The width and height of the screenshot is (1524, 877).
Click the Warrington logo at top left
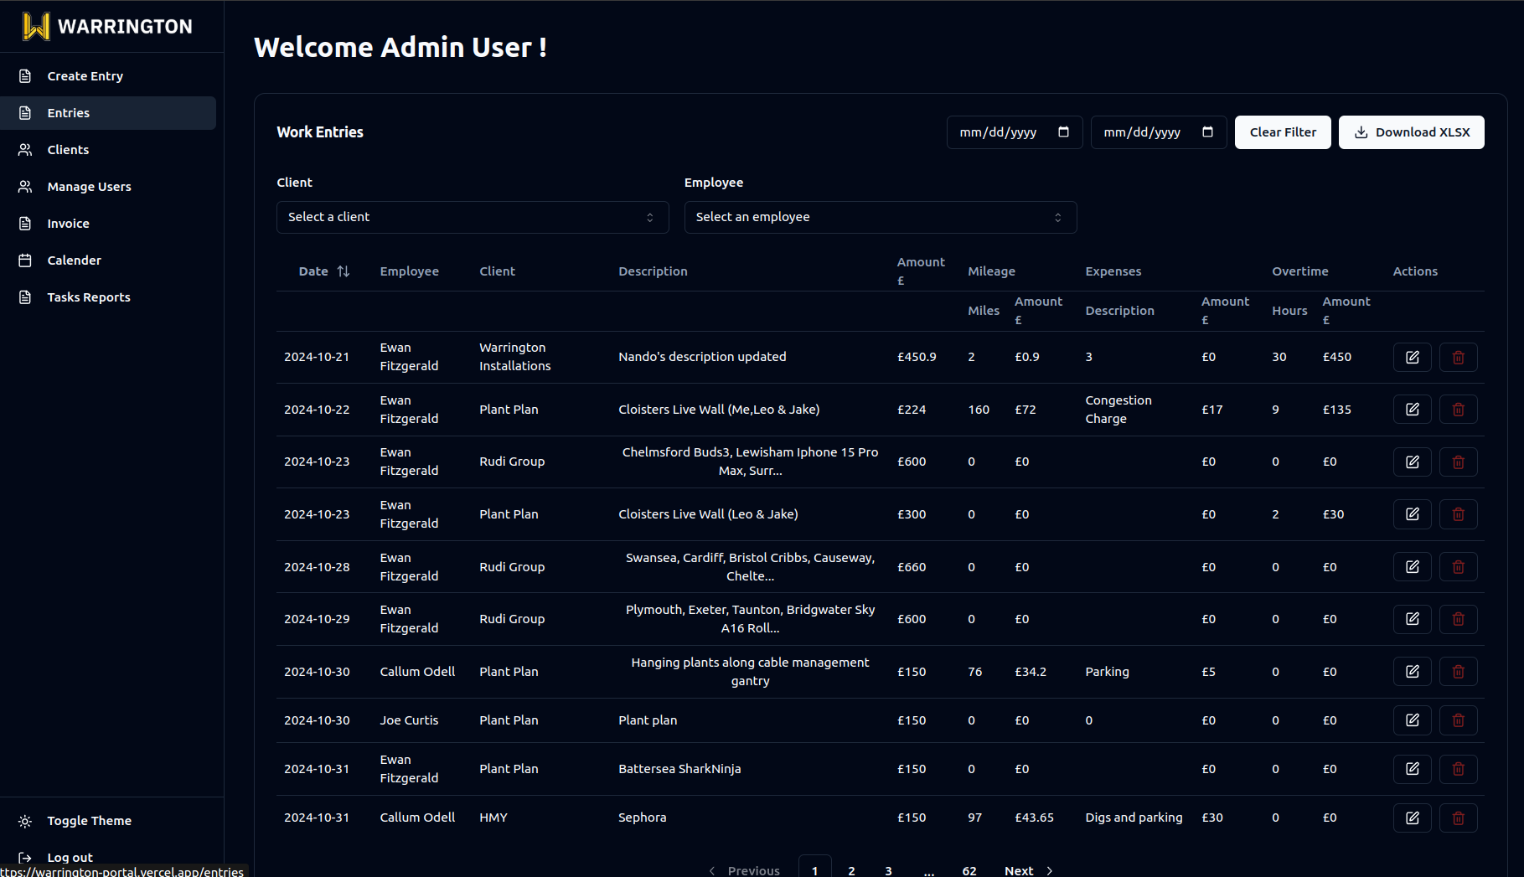109,26
